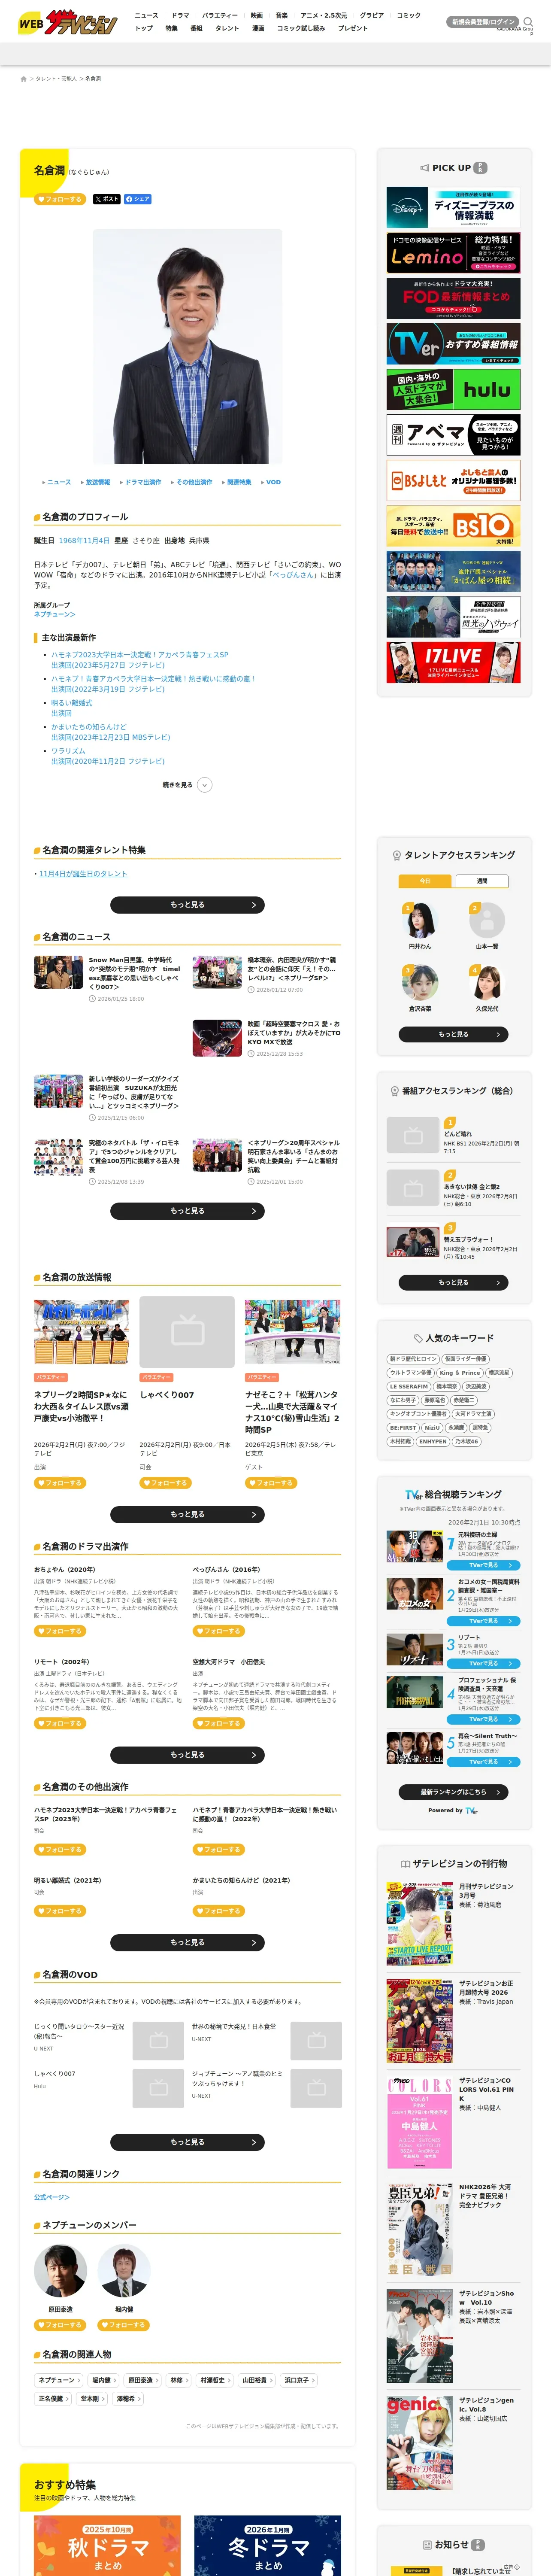The image size is (551, 2576).
Task: Open ネプチューン>> group link
Action: click(x=54, y=614)
